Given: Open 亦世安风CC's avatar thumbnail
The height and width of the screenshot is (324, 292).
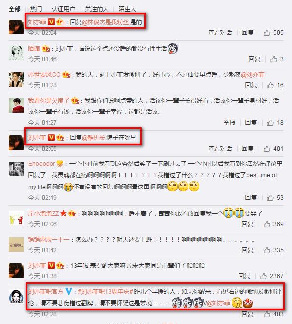Looking at the screenshot, I should pos(16,80).
